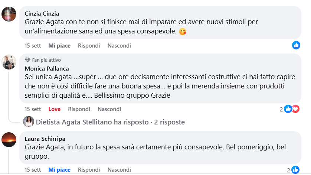The image size is (311, 175).
Task: Open Laura Schirripa's profile name link
Action: [x=46, y=139]
